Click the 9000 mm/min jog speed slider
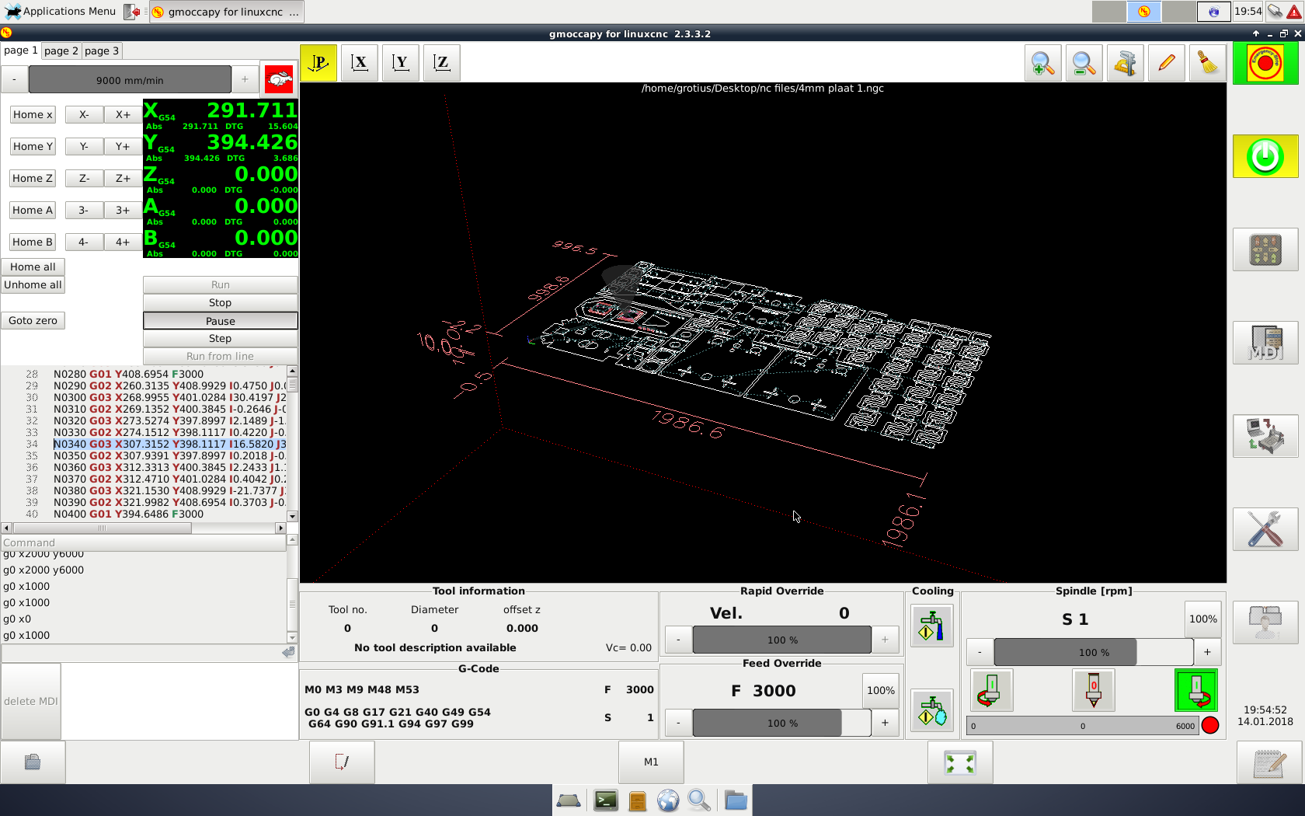The height and width of the screenshot is (816, 1305). pos(130,79)
